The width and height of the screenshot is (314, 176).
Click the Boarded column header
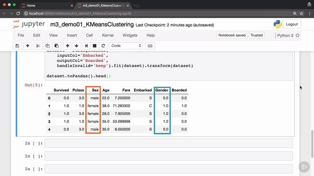coord(179,90)
